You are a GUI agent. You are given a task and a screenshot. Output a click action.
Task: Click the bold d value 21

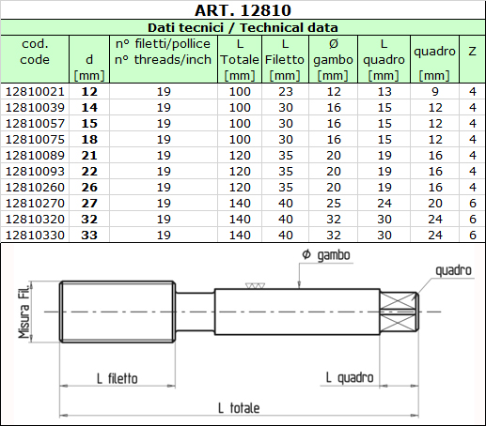(89, 156)
